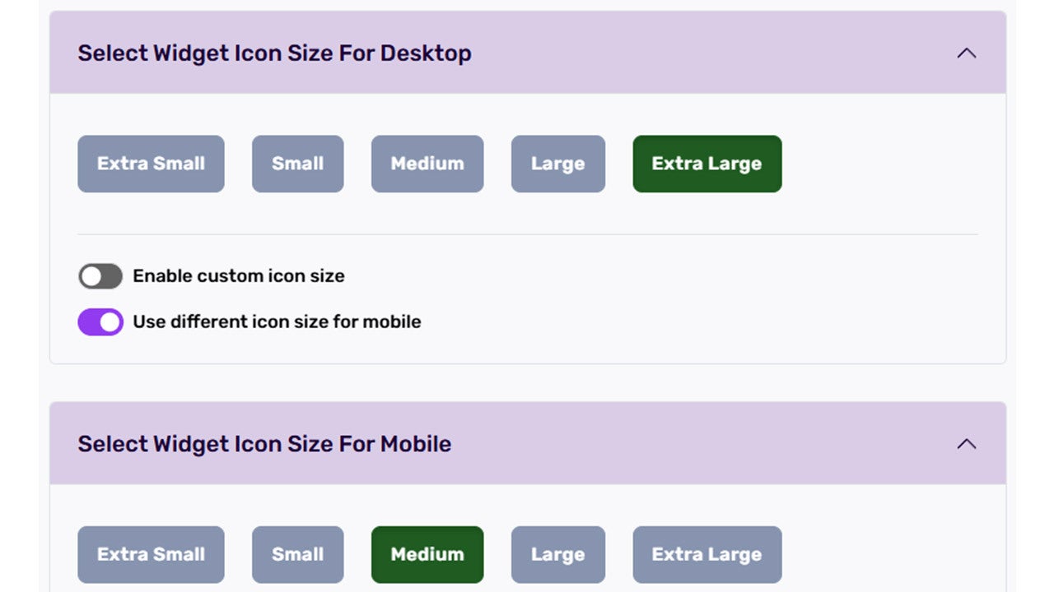Click the lavender Mobile section header bar
The image size is (1054, 592).
(700, 444)
